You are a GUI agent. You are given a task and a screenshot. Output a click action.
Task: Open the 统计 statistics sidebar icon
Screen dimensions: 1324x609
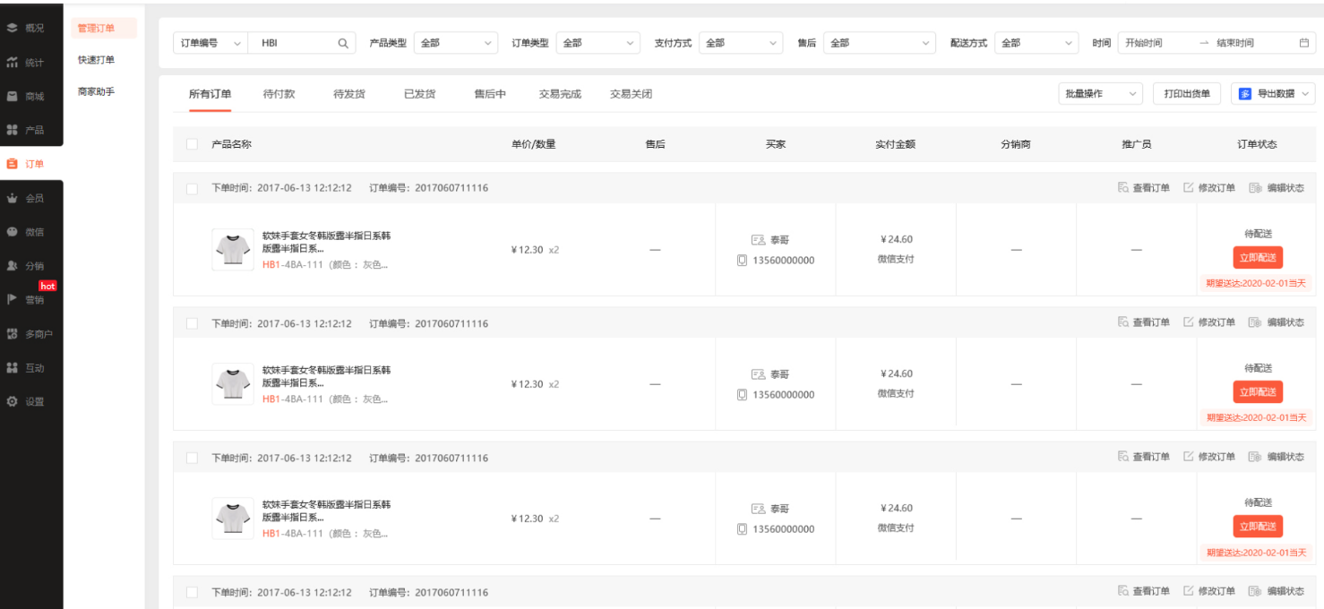point(12,62)
